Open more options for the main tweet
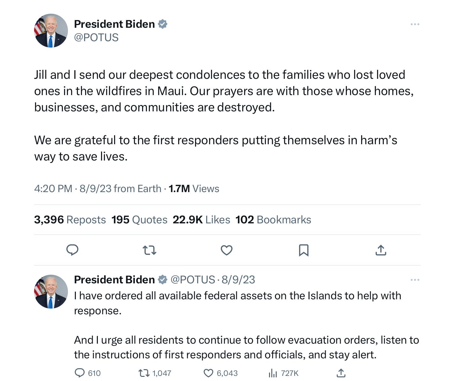The height and width of the screenshot is (381, 452). (x=415, y=24)
